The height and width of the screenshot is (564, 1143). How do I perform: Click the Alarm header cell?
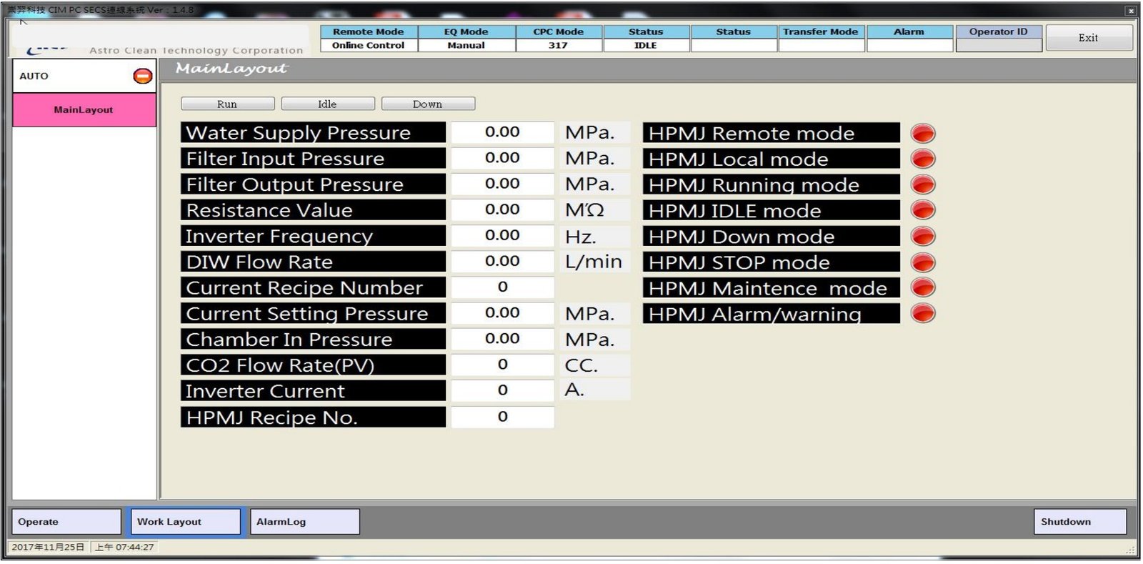[909, 31]
